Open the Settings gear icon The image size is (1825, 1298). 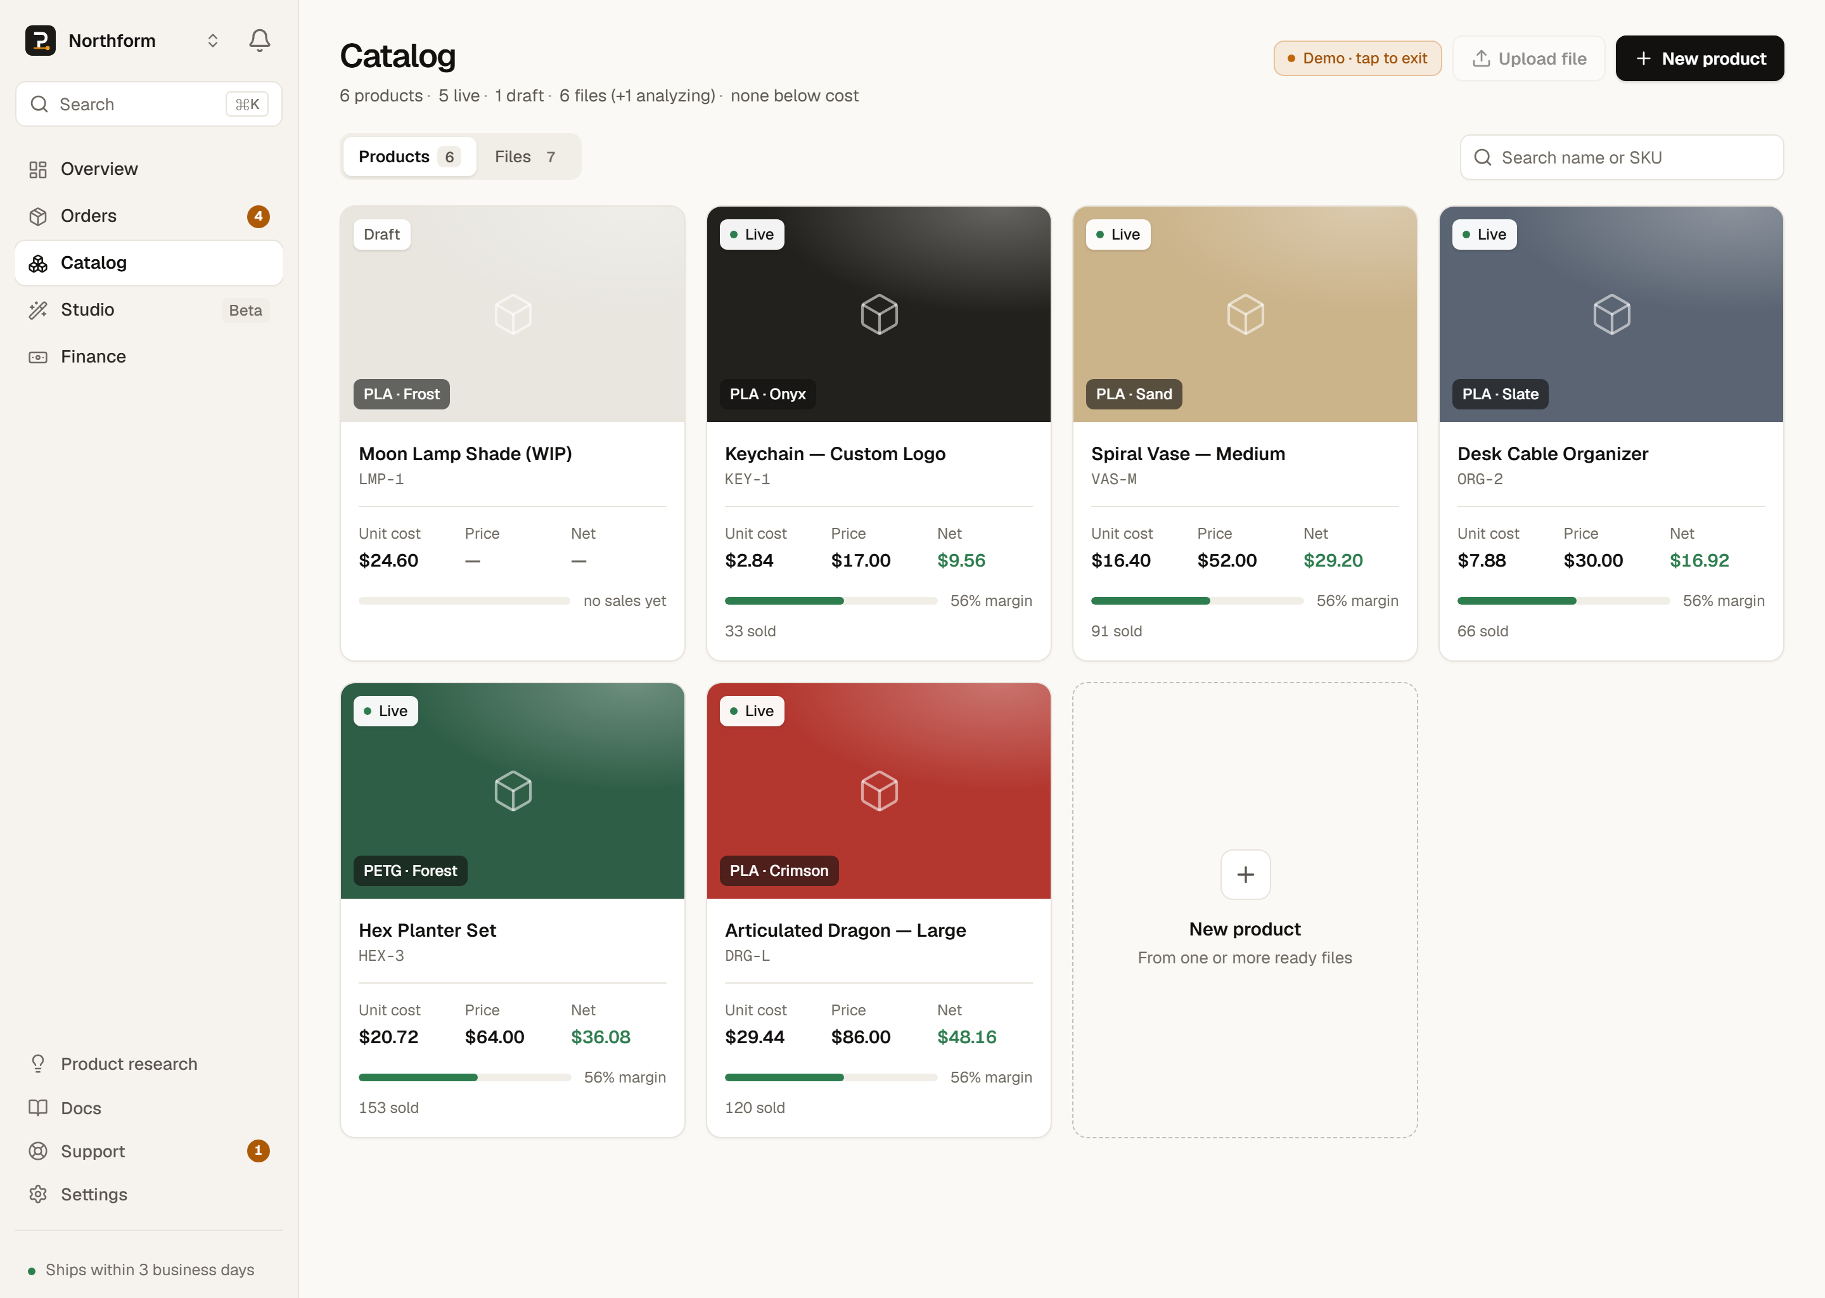(x=37, y=1194)
